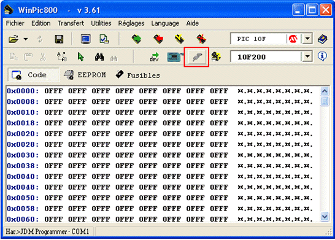Click the greyed binoculars find next icon
Screen dimensions: 335x240
point(114,58)
